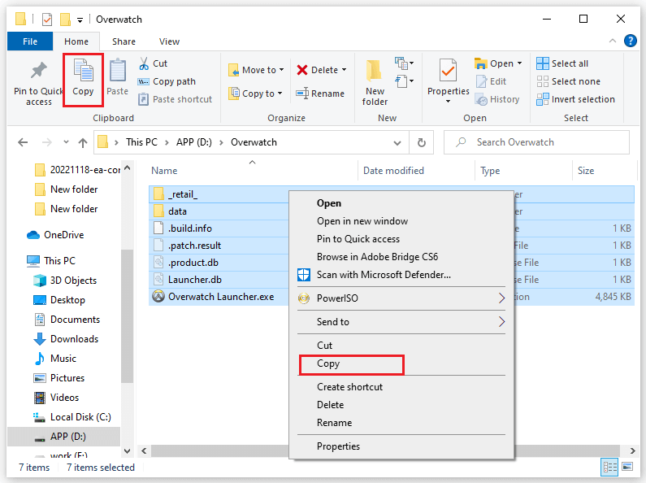Image resolution: width=646 pixels, height=483 pixels.
Task: Click the Search Overwatch field
Action: pyautogui.click(x=536, y=142)
